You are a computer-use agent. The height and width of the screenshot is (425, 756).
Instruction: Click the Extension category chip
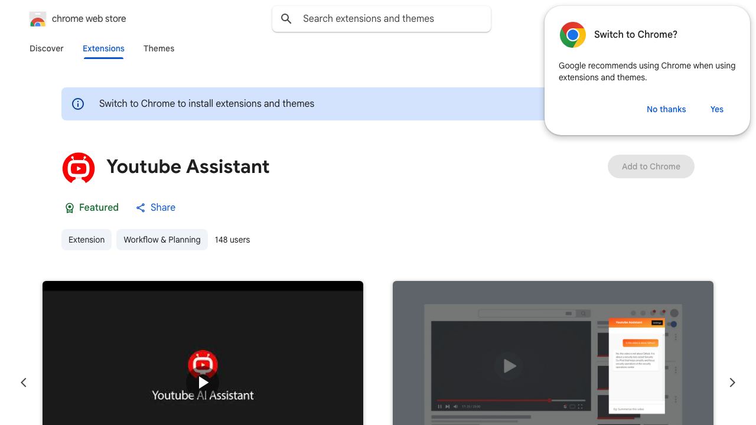[86, 240]
